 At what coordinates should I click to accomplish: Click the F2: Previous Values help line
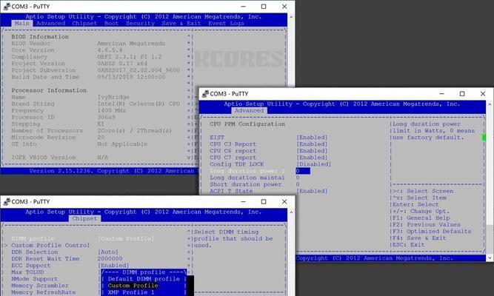point(427,224)
